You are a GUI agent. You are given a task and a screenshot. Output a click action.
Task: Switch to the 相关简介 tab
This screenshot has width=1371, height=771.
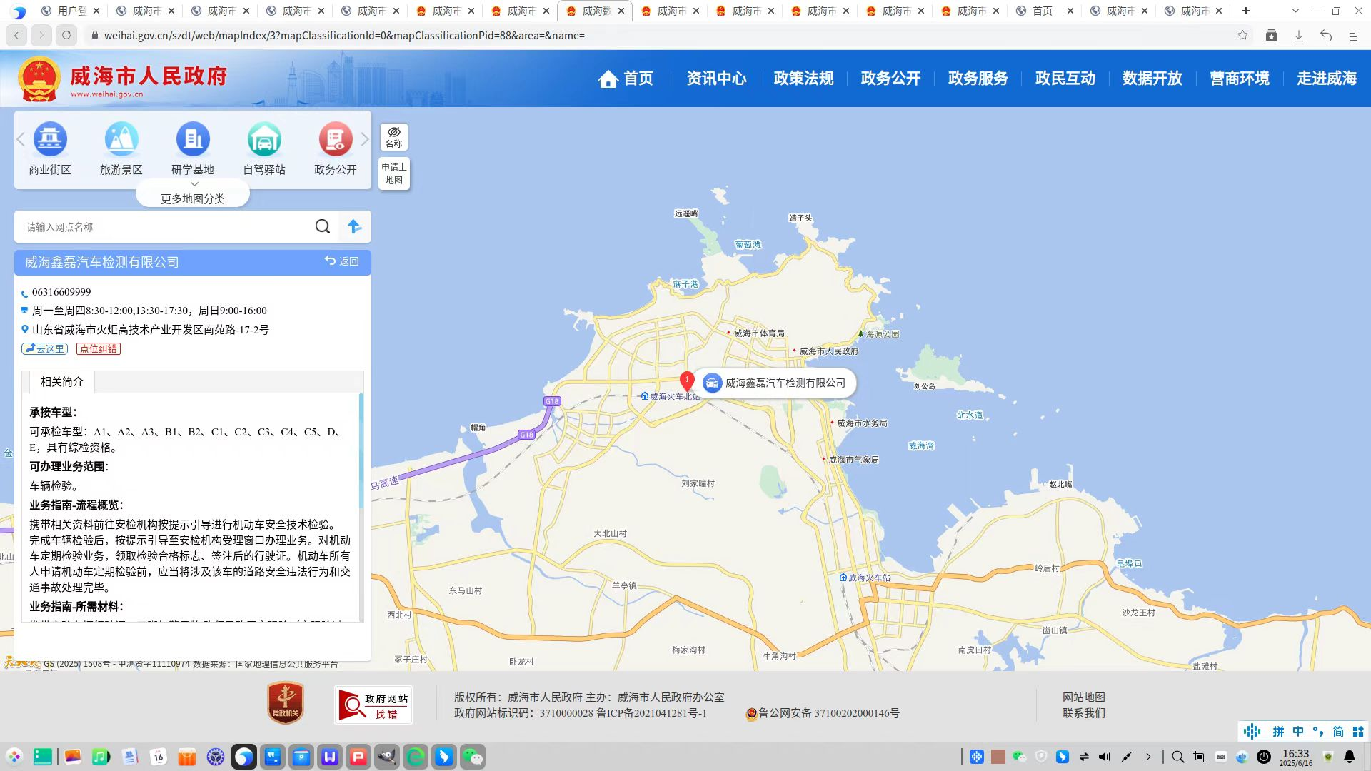click(x=62, y=382)
